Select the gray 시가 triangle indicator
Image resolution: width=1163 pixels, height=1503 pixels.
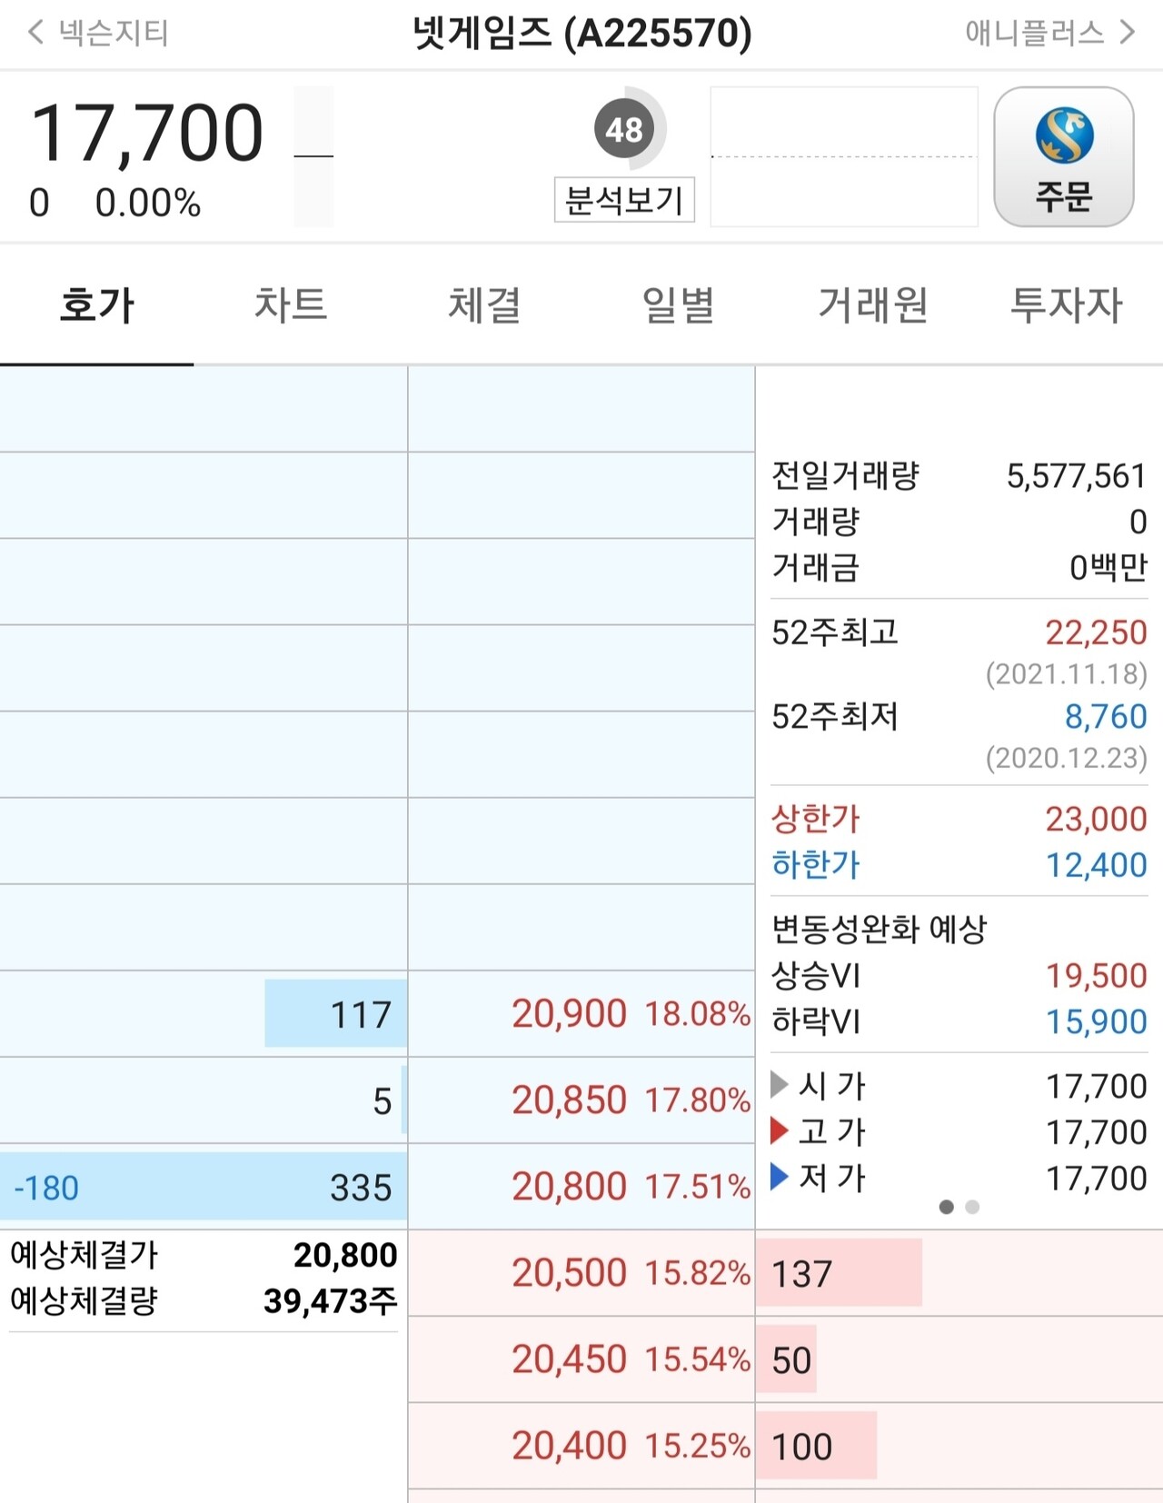(x=779, y=1085)
